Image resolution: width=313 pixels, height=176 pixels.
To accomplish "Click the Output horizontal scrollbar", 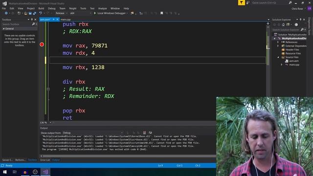I will coord(129,156).
